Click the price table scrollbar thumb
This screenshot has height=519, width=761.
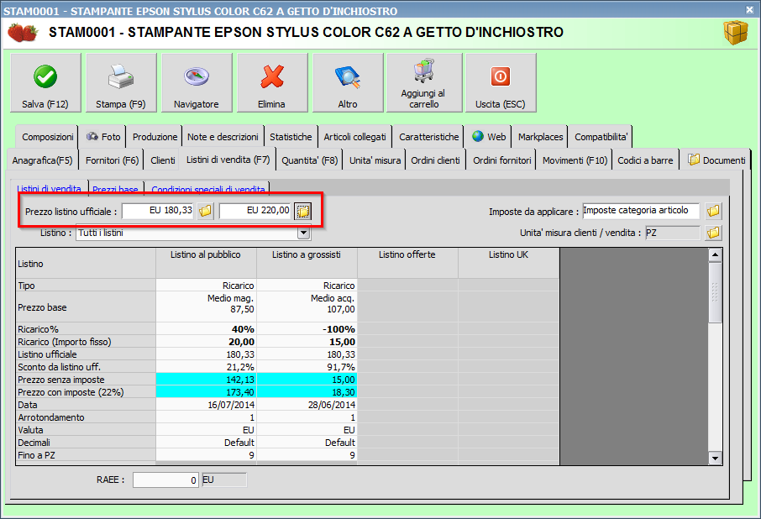[x=715, y=292]
